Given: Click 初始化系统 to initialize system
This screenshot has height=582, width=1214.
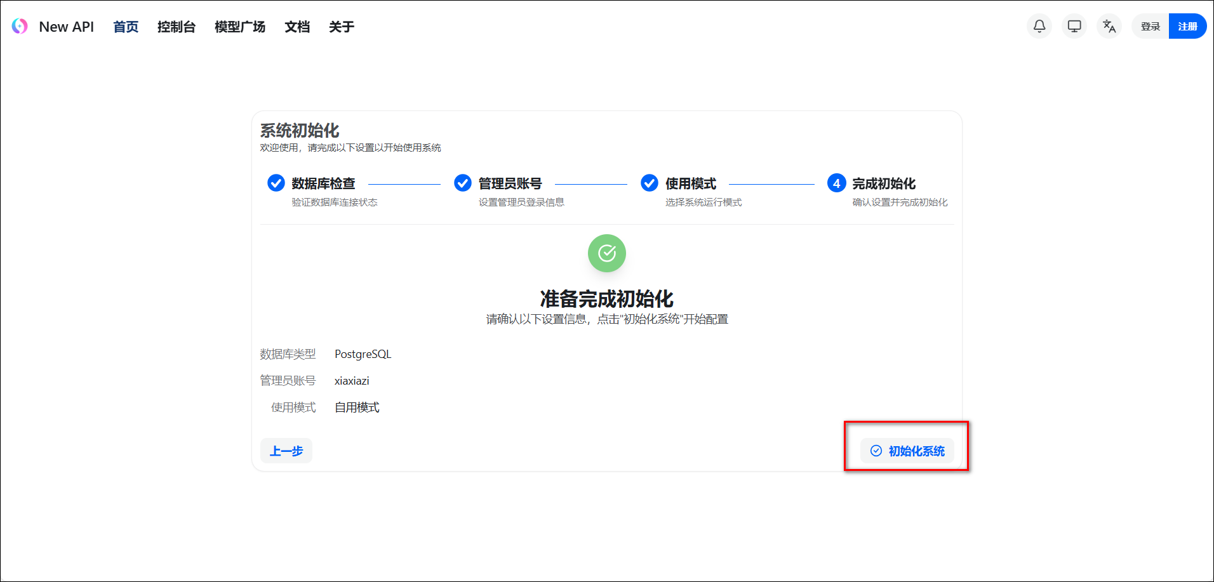Looking at the screenshot, I should point(907,451).
